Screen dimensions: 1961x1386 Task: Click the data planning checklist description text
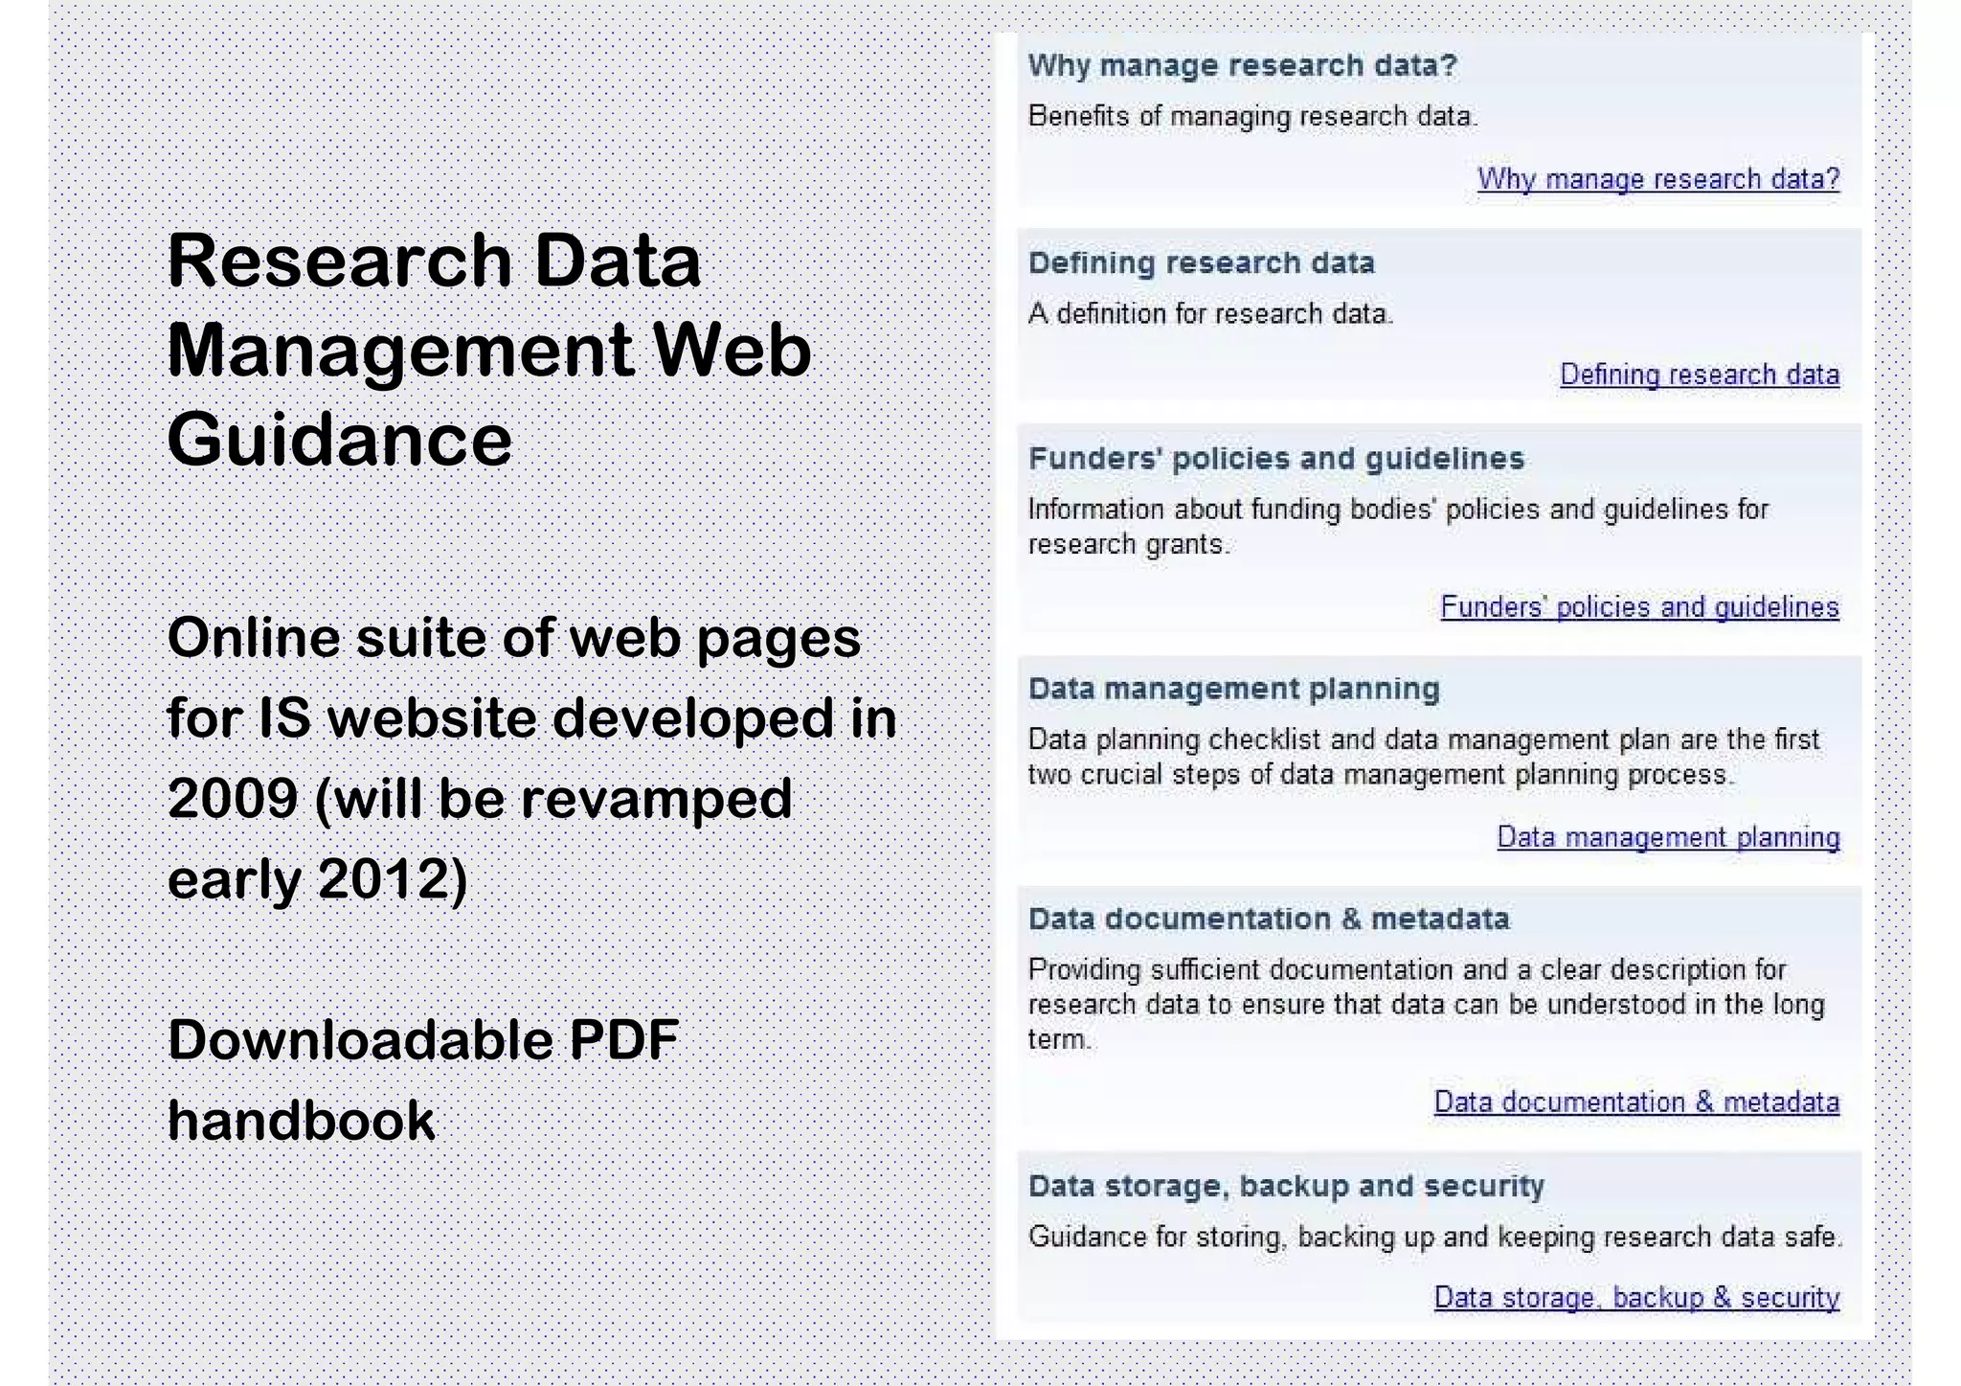pos(1424,757)
